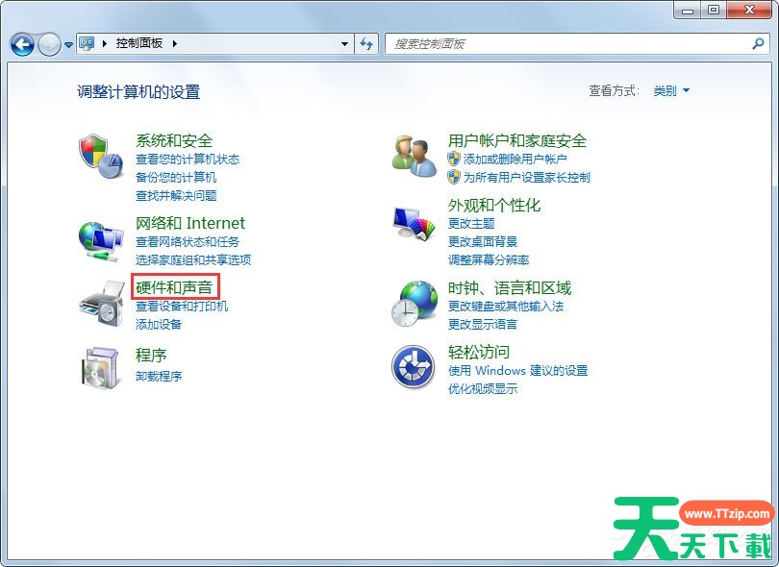The height and width of the screenshot is (567, 779).
Task: Click shield icon beside 添加或删除用户帐户
Action: (x=454, y=159)
